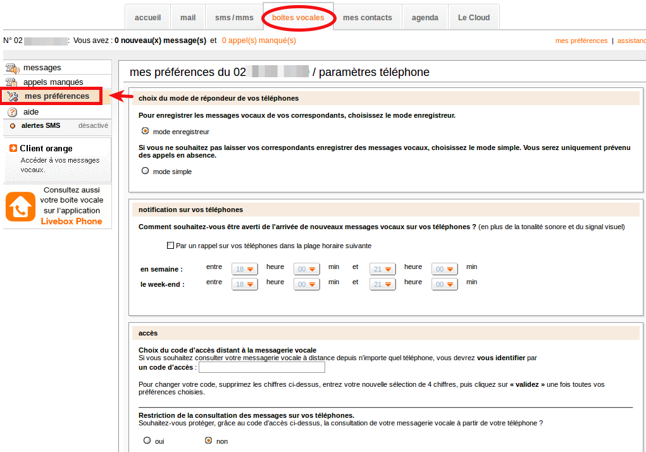Open en semaine start hour dropdown
Screen dimensions: 646x452
click(245, 269)
